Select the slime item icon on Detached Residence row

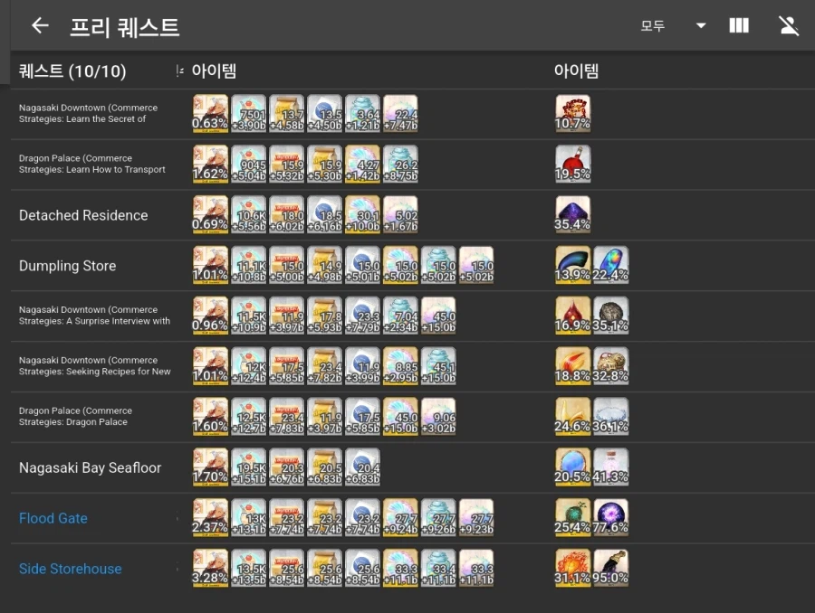(324, 213)
